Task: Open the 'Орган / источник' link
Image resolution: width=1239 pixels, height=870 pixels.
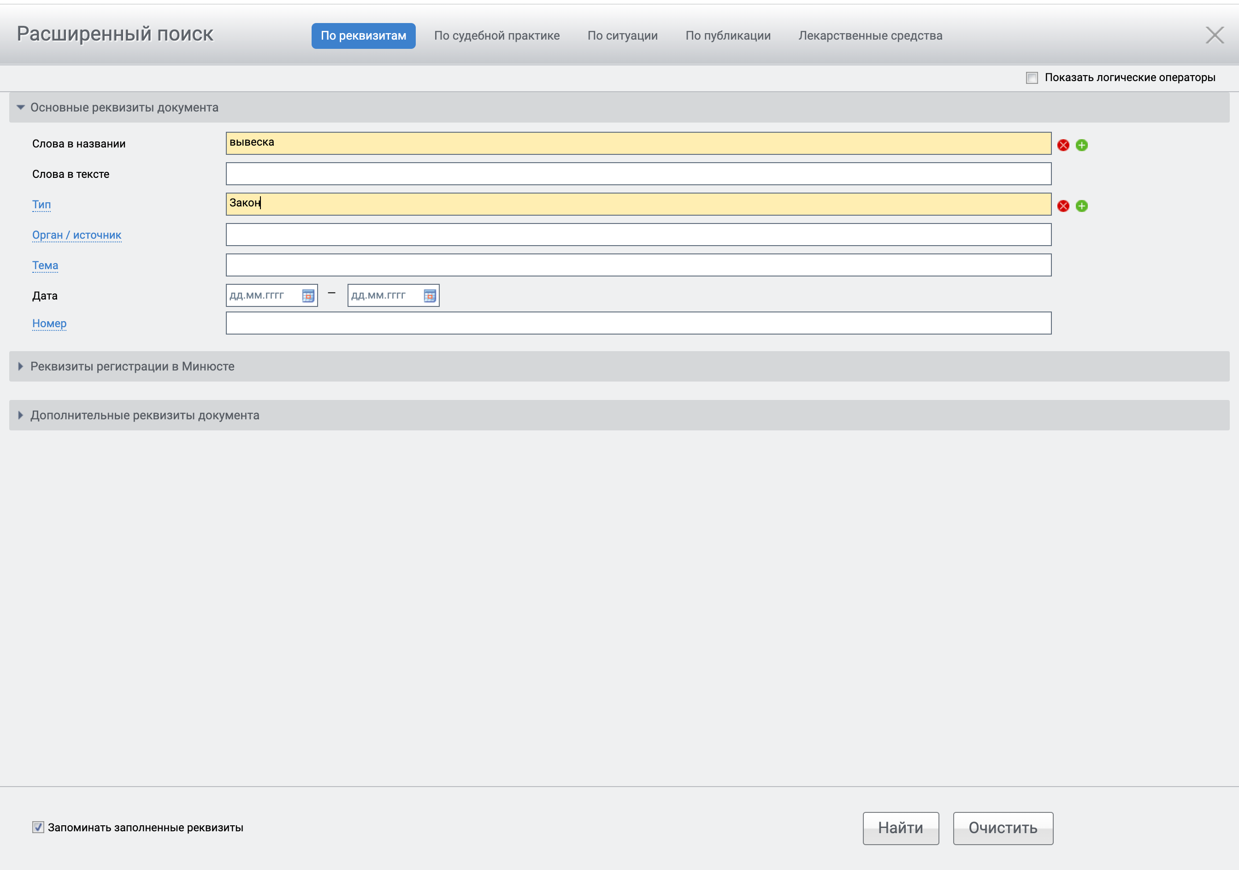Action: (x=77, y=235)
